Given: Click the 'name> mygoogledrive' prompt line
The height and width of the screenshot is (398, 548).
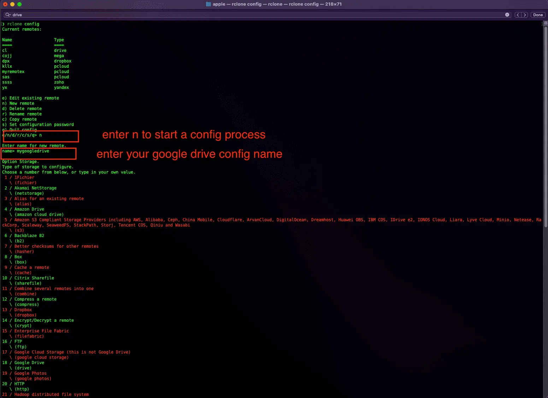Looking at the screenshot, I should (x=25, y=151).
